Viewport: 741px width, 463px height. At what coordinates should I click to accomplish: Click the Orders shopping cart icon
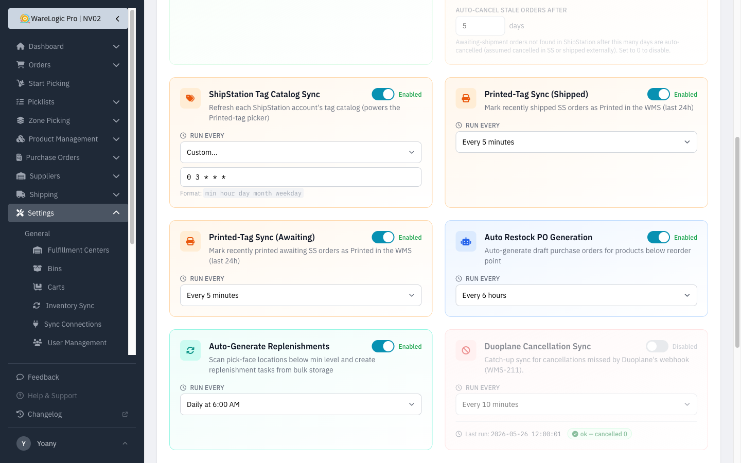(x=21, y=65)
